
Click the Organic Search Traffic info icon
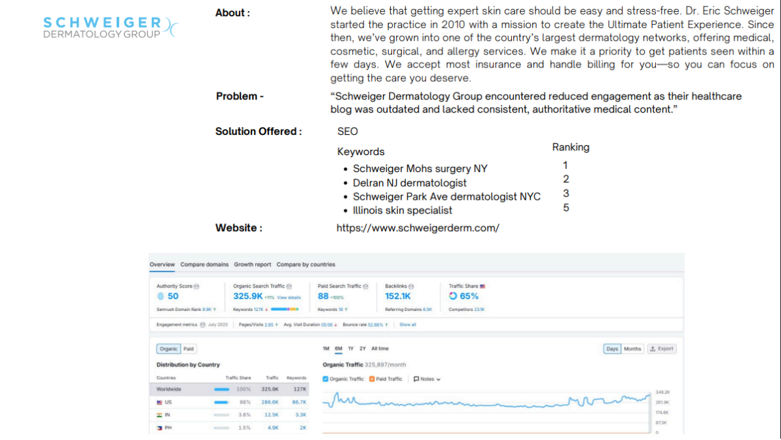(x=289, y=287)
